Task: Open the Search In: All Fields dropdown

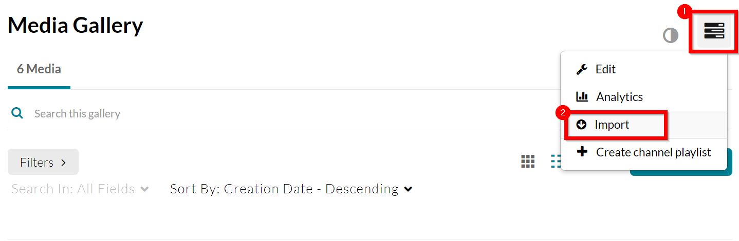Action: [80, 189]
